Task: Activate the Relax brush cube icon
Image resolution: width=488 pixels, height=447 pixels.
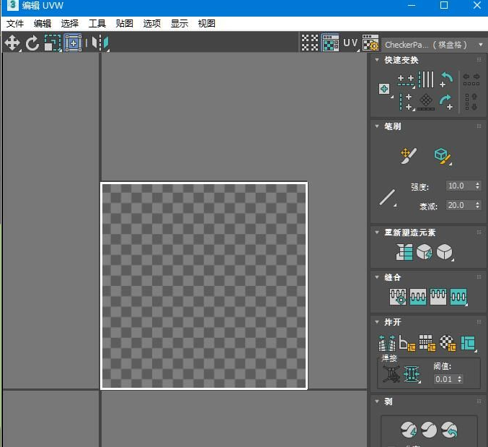Action: 443,157
